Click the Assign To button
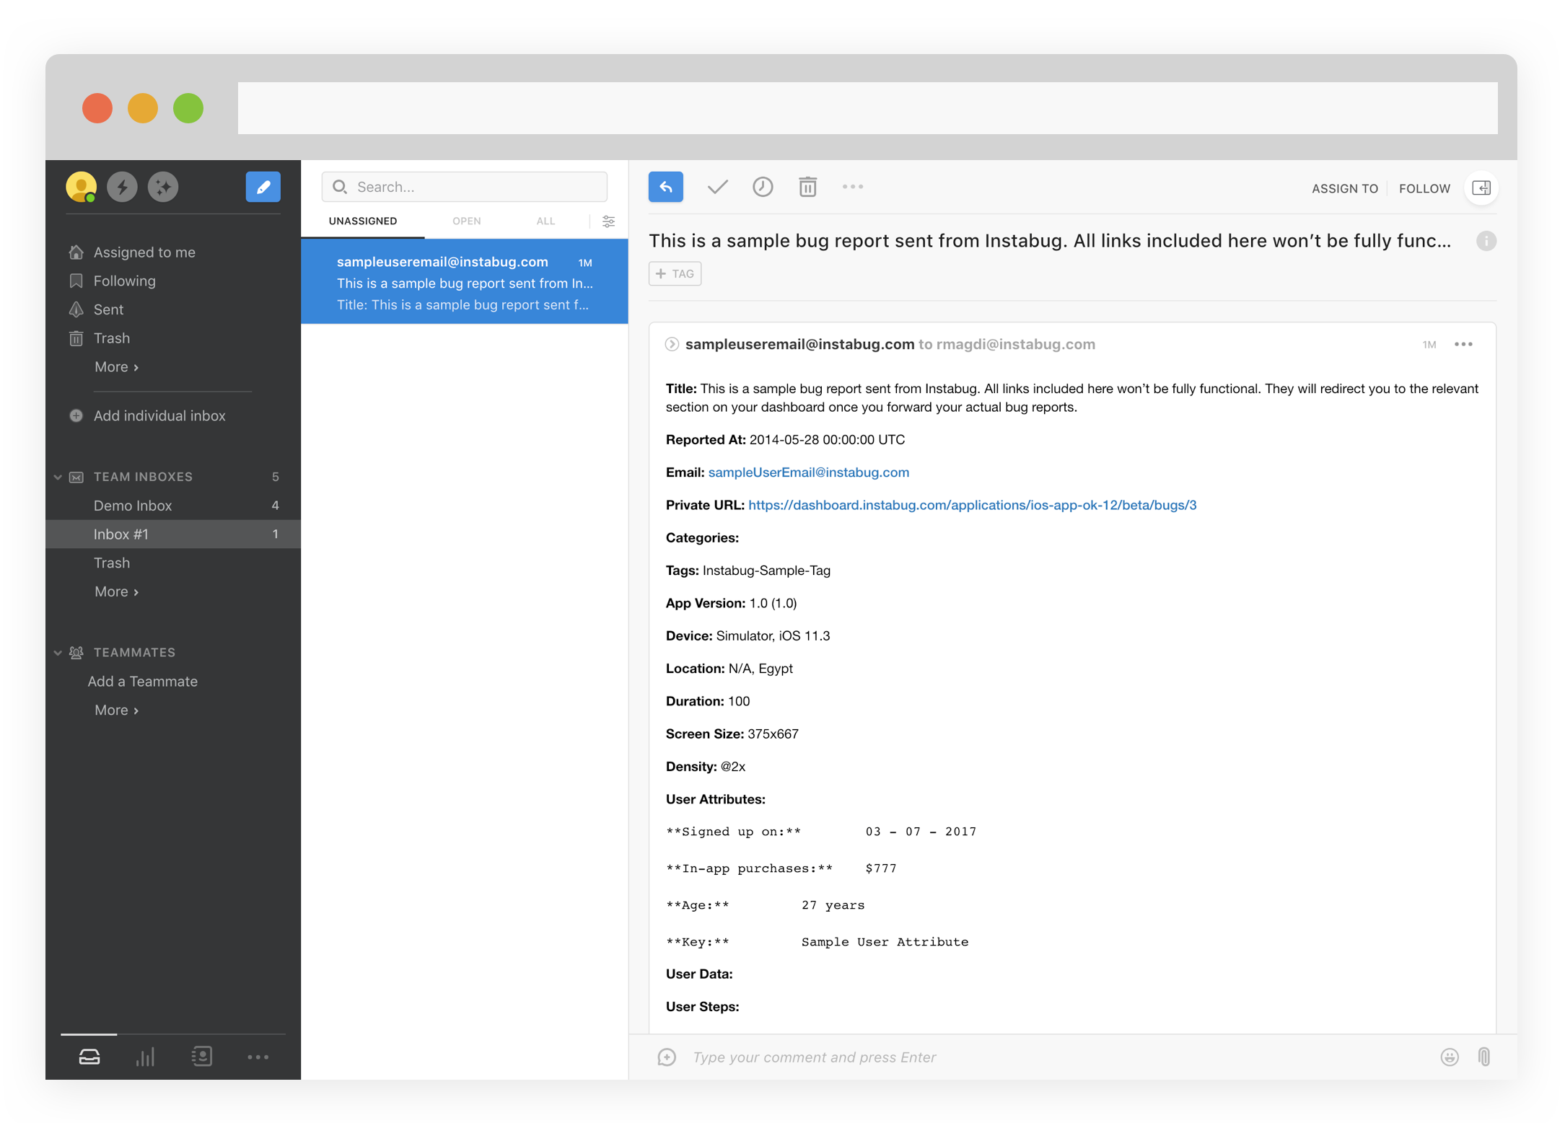The image size is (1565, 1123). pyautogui.click(x=1344, y=189)
